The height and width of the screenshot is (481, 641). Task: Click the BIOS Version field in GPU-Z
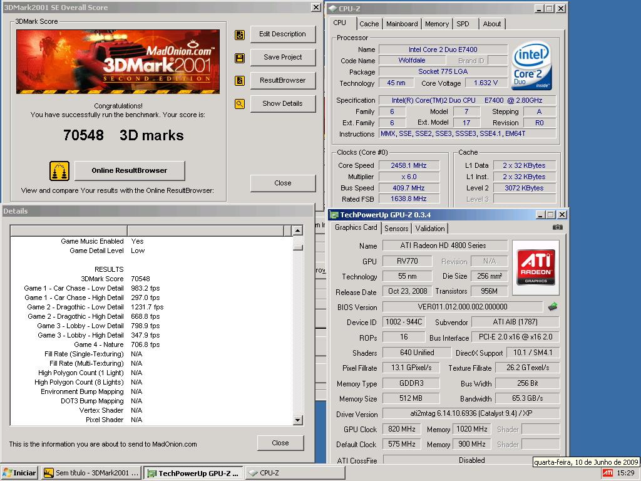pyautogui.click(x=463, y=307)
